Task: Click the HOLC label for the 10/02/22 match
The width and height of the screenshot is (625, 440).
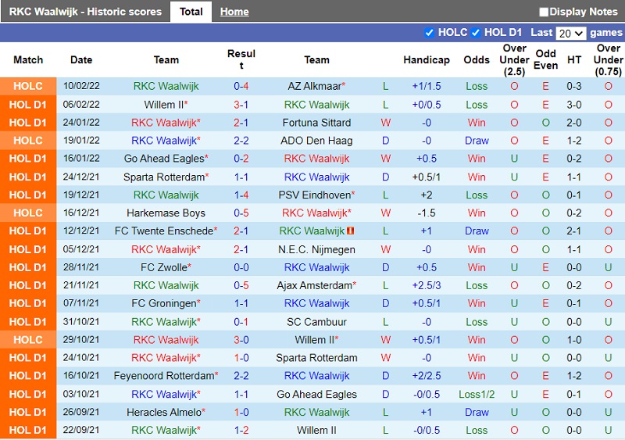Action: click(x=28, y=86)
